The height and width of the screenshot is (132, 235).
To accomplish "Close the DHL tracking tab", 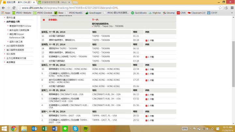I will pos(34,2).
